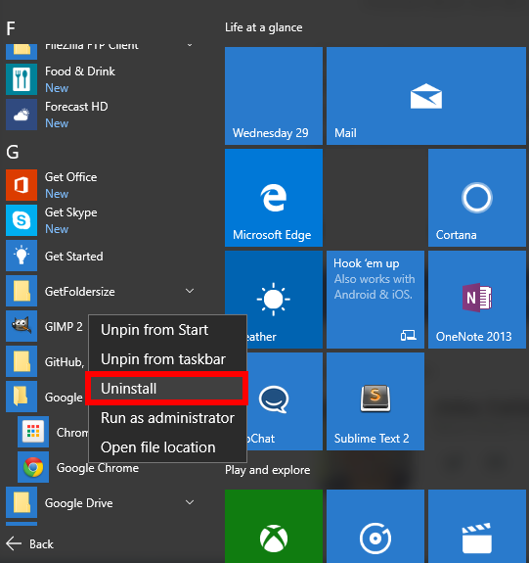Open the Weather tile
The width and height of the screenshot is (529, 563).
coord(274,300)
